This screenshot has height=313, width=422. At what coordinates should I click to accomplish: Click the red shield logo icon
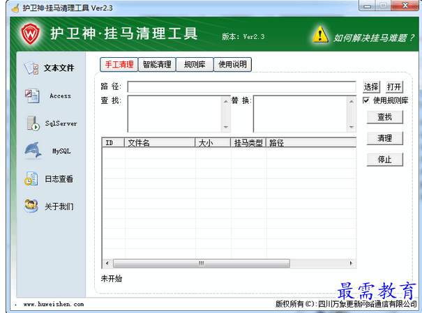point(29,33)
